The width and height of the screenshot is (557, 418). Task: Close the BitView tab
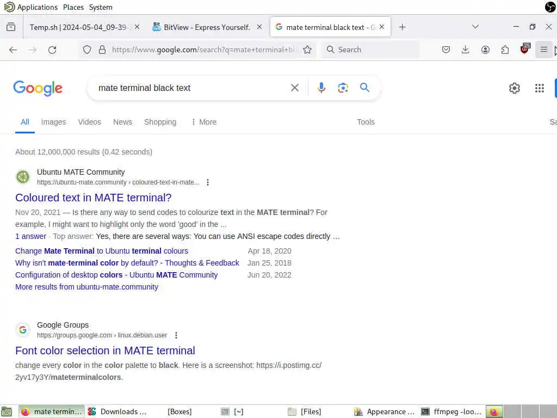point(259,27)
